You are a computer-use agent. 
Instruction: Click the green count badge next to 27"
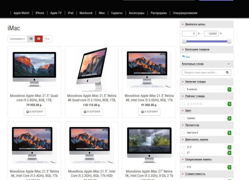[x=229, y=153]
